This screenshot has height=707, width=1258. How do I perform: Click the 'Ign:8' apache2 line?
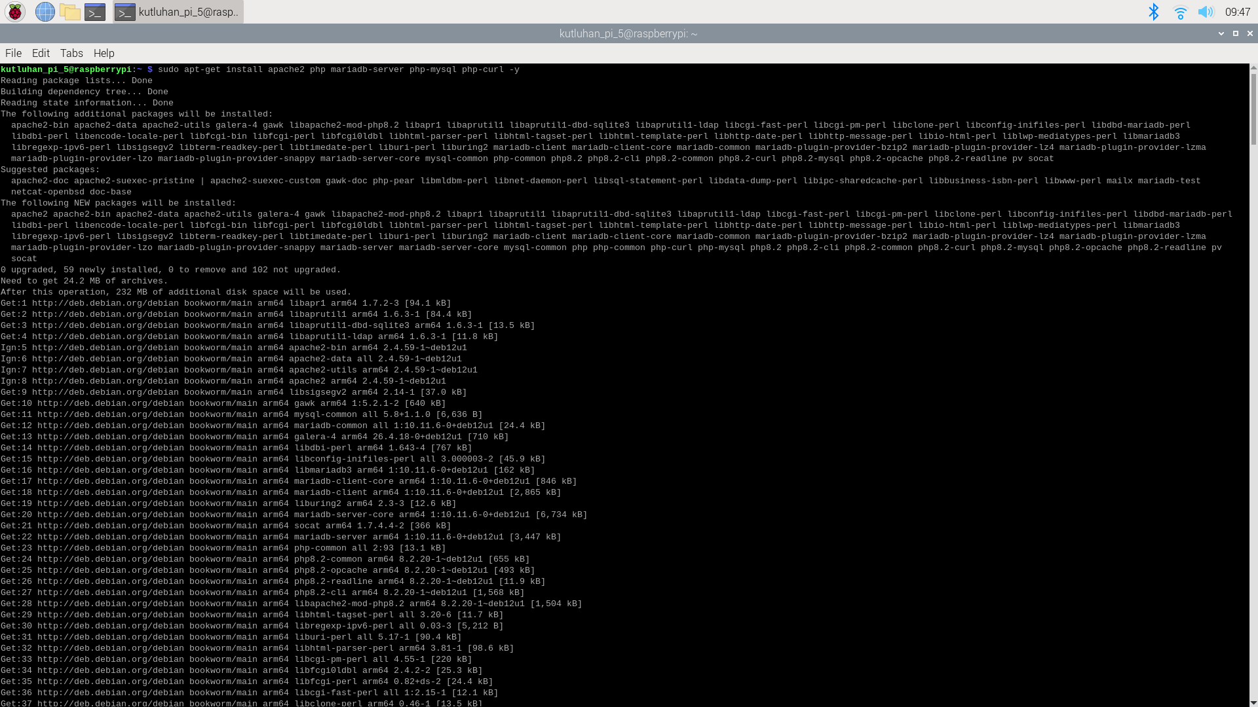(223, 381)
